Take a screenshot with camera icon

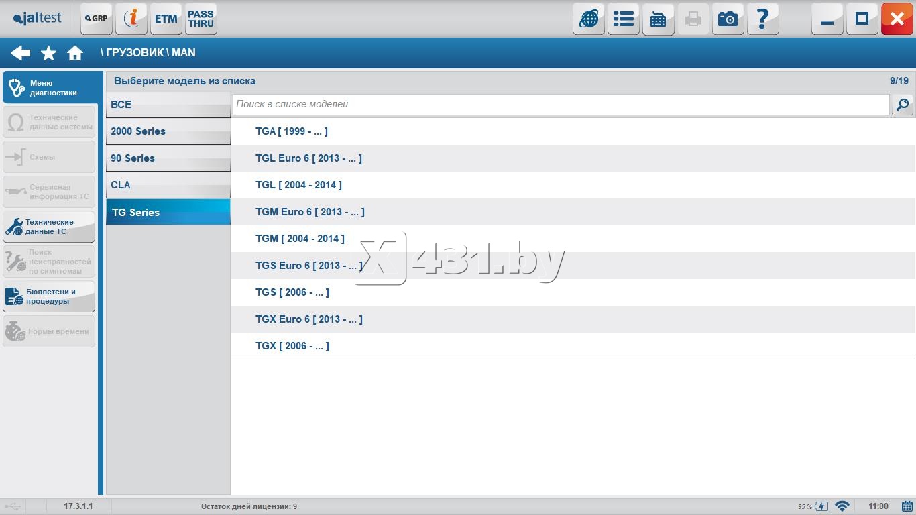pos(728,19)
